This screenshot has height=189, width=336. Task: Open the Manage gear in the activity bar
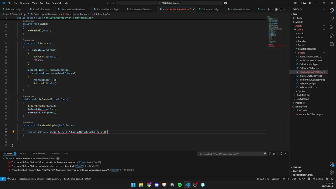point(332,173)
